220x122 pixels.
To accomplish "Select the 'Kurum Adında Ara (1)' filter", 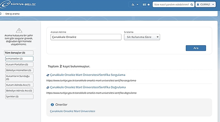I will [x=19, y=85].
